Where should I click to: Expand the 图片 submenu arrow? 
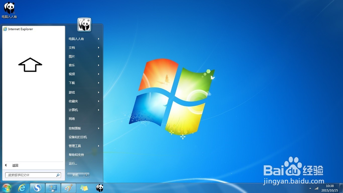tap(99, 56)
